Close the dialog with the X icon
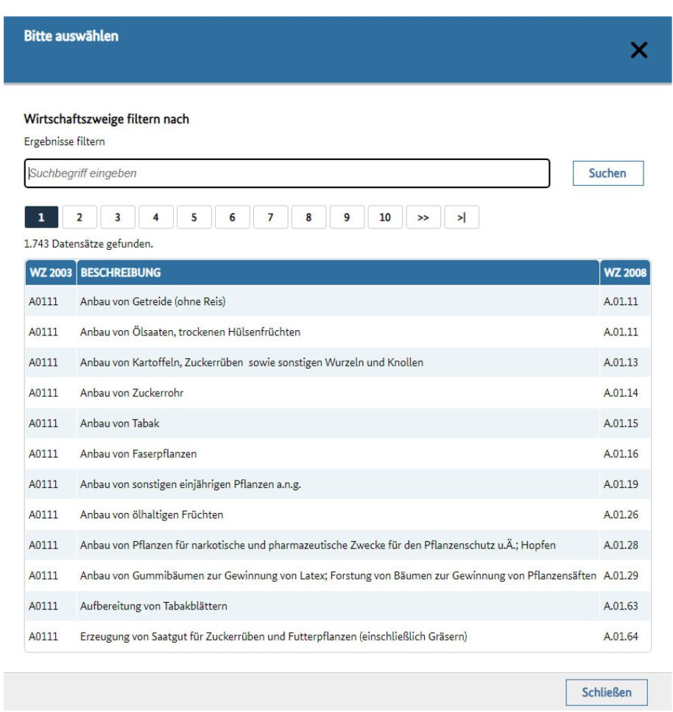Image resolution: width=673 pixels, height=712 pixels. 638,50
